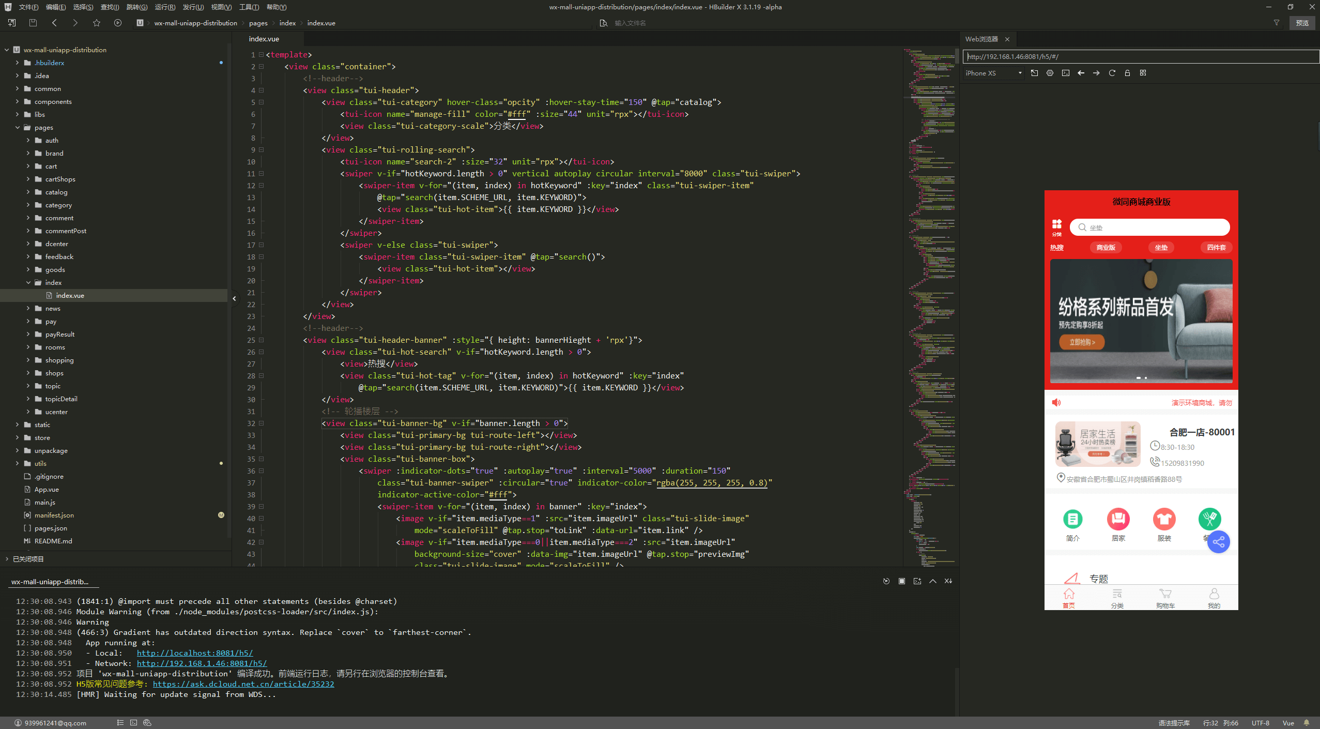
Task: Expand the closed projects section
Action: [x=7, y=559]
